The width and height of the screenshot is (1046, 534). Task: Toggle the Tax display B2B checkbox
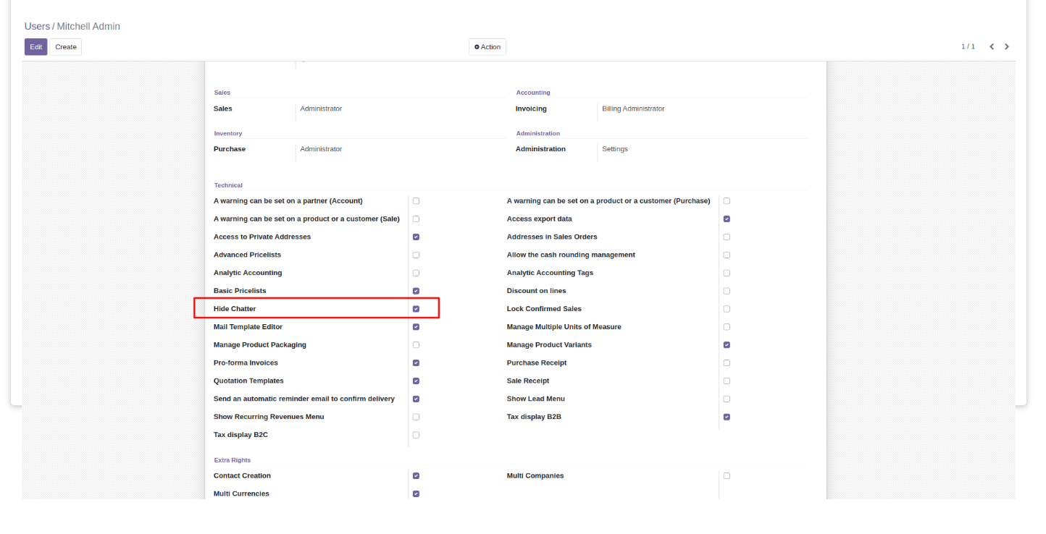[727, 418]
